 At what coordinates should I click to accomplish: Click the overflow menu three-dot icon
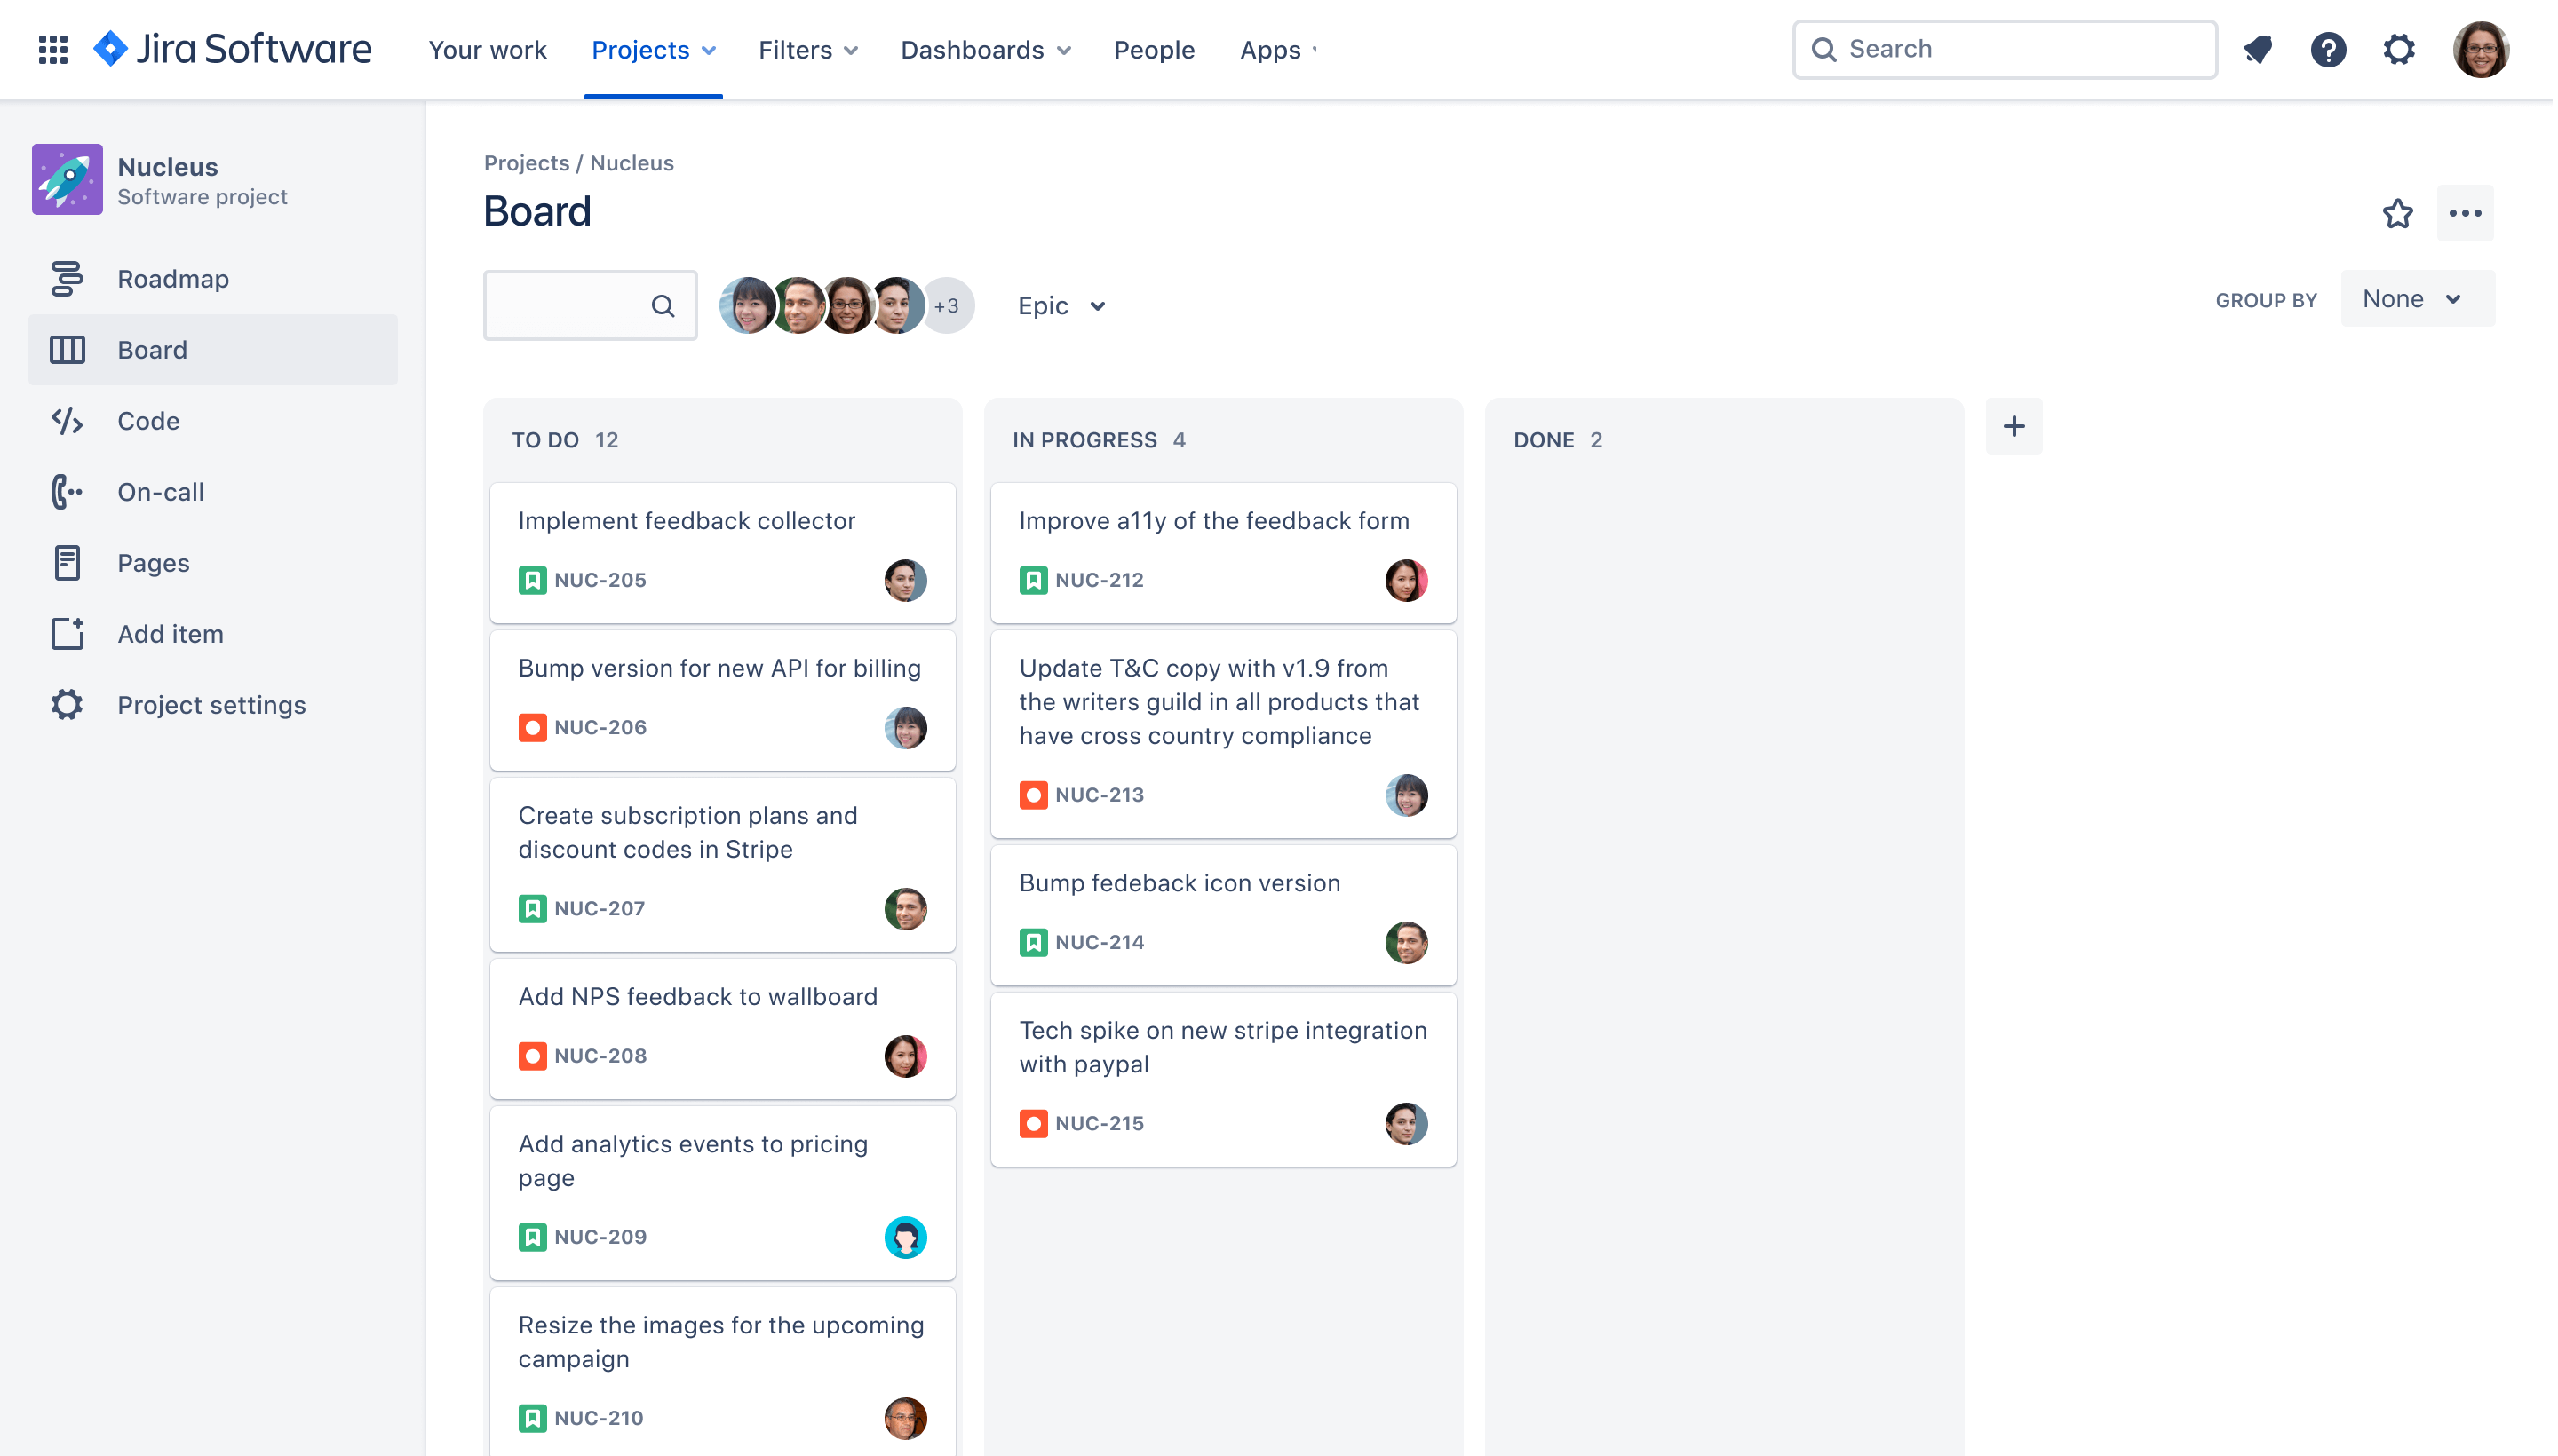pyautogui.click(x=2465, y=212)
